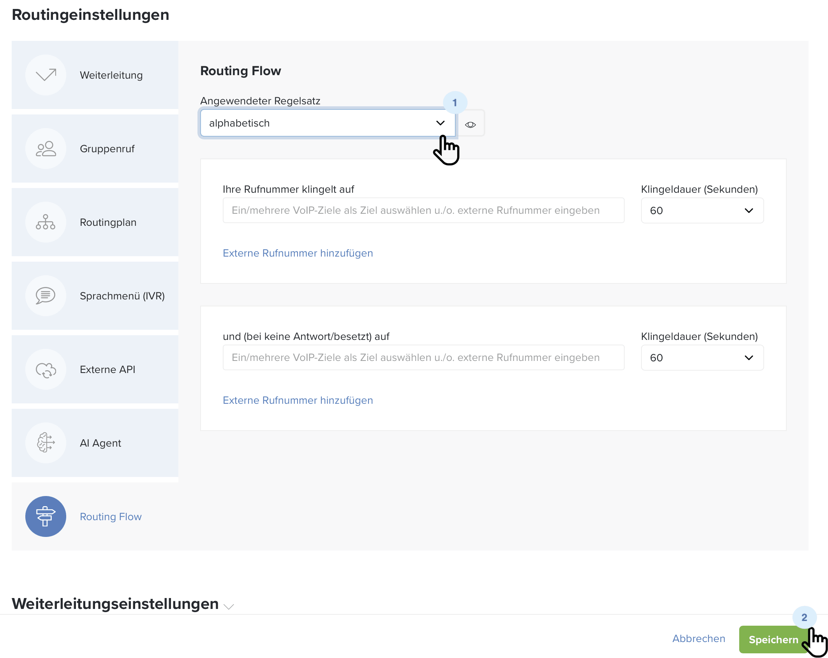The image size is (828, 658).
Task: Switch to the Sprachmenü (IVR) tab
Action: [122, 296]
